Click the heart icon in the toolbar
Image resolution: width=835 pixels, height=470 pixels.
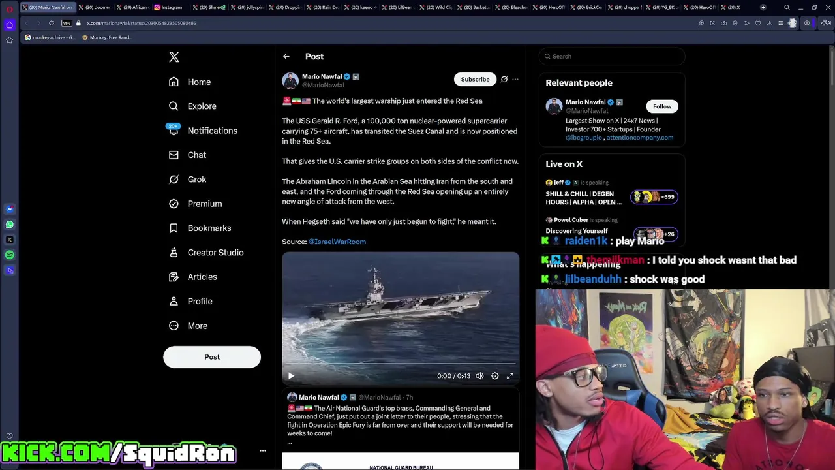[758, 23]
